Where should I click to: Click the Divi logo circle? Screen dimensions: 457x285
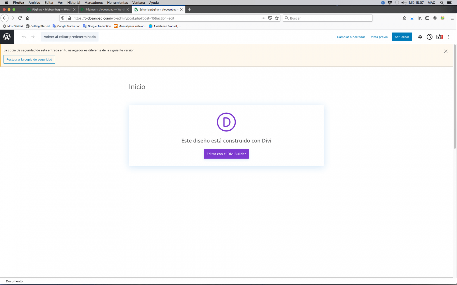[x=226, y=122]
